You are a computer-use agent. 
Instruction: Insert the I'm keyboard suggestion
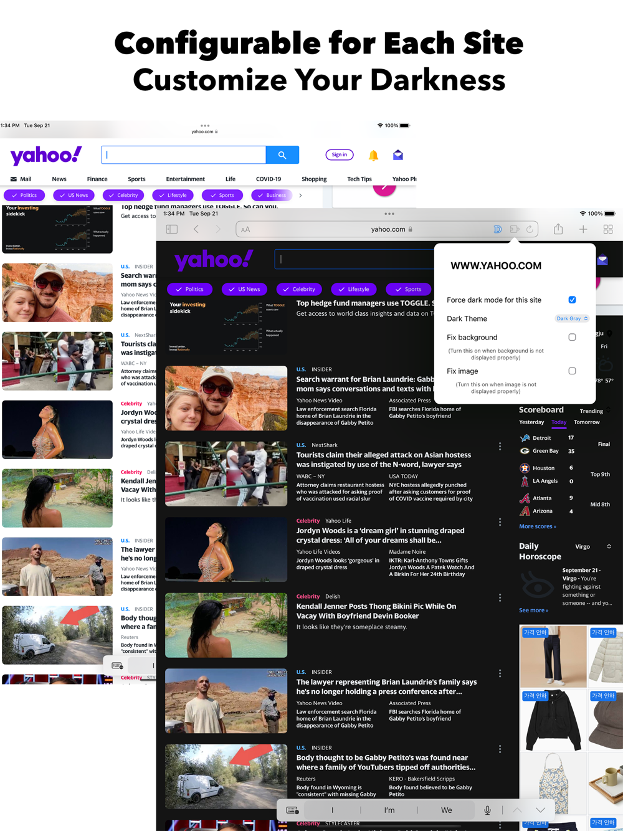(x=389, y=810)
